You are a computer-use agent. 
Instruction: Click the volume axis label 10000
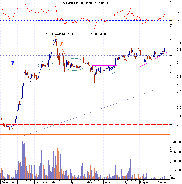point(177,161)
